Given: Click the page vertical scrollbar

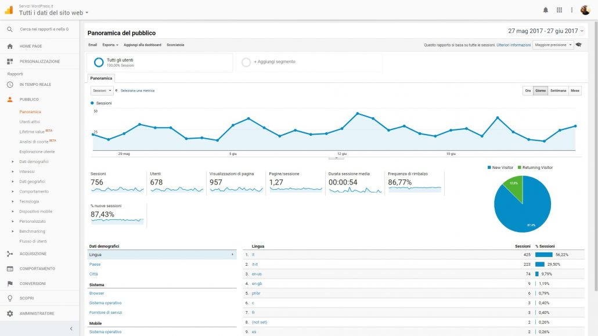Looking at the screenshot, I should [x=596, y=155].
